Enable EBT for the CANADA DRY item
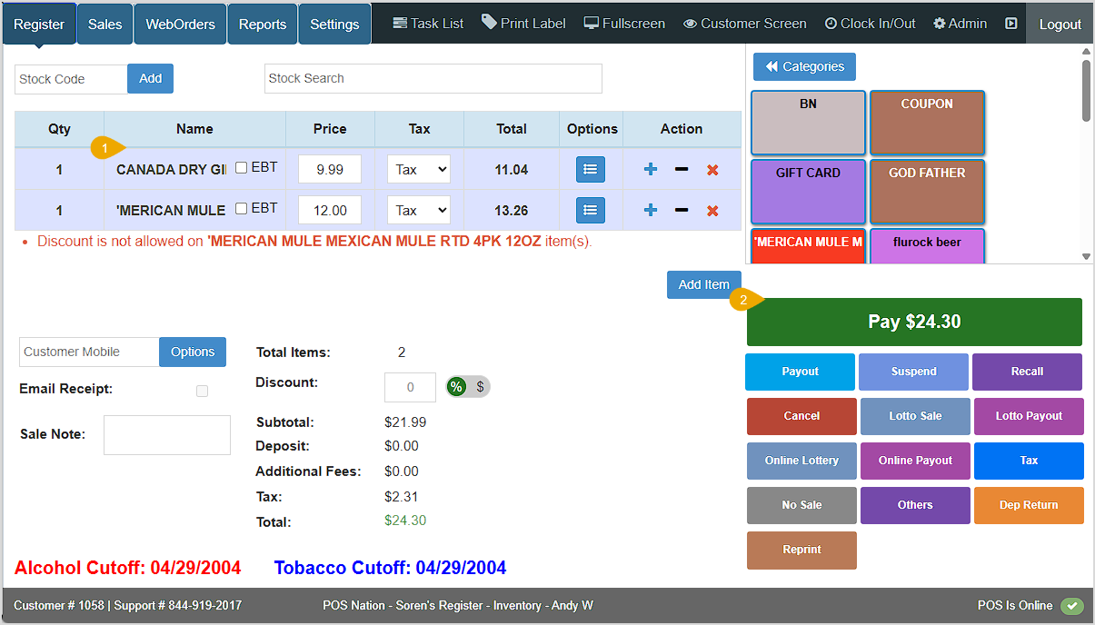Viewport: 1095px width, 625px height. tap(243, 165)
